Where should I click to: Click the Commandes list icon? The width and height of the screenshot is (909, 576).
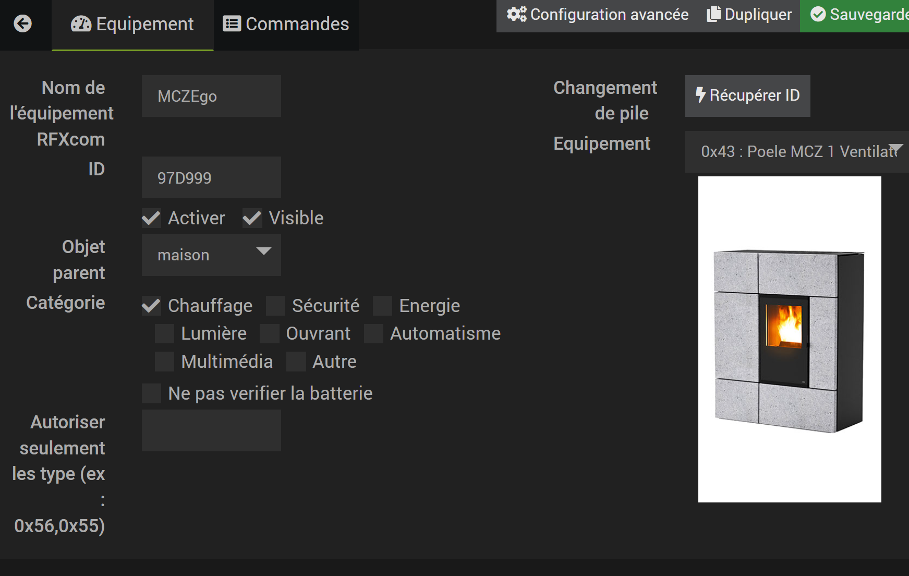(232, 24)
